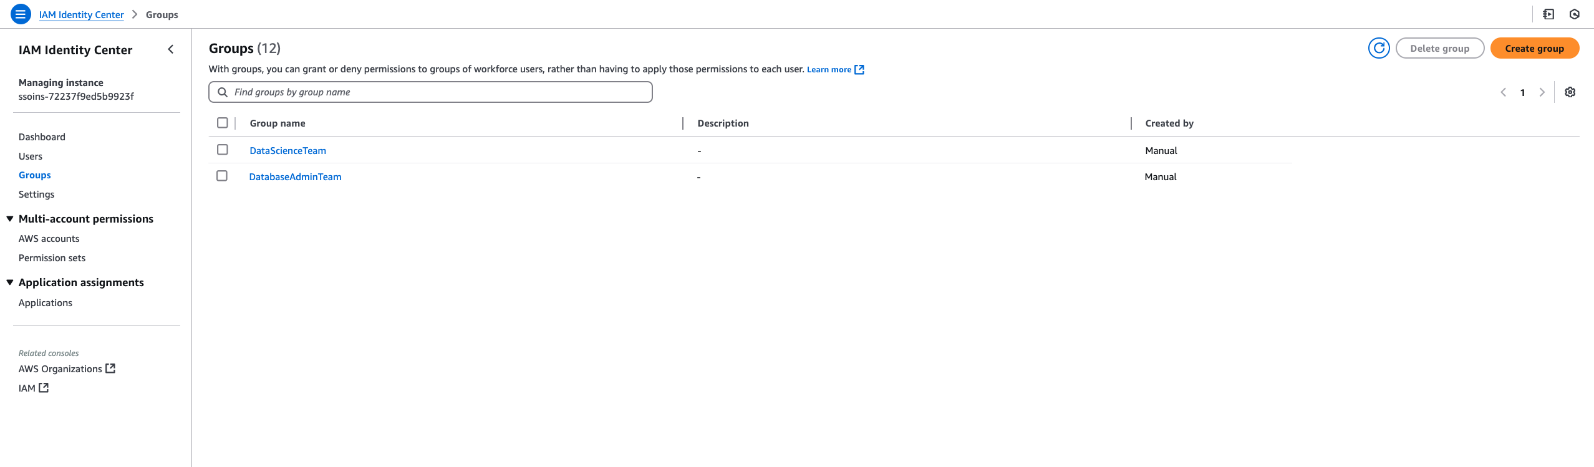Click external link icon next to AWS Organizations

(110, 368)
